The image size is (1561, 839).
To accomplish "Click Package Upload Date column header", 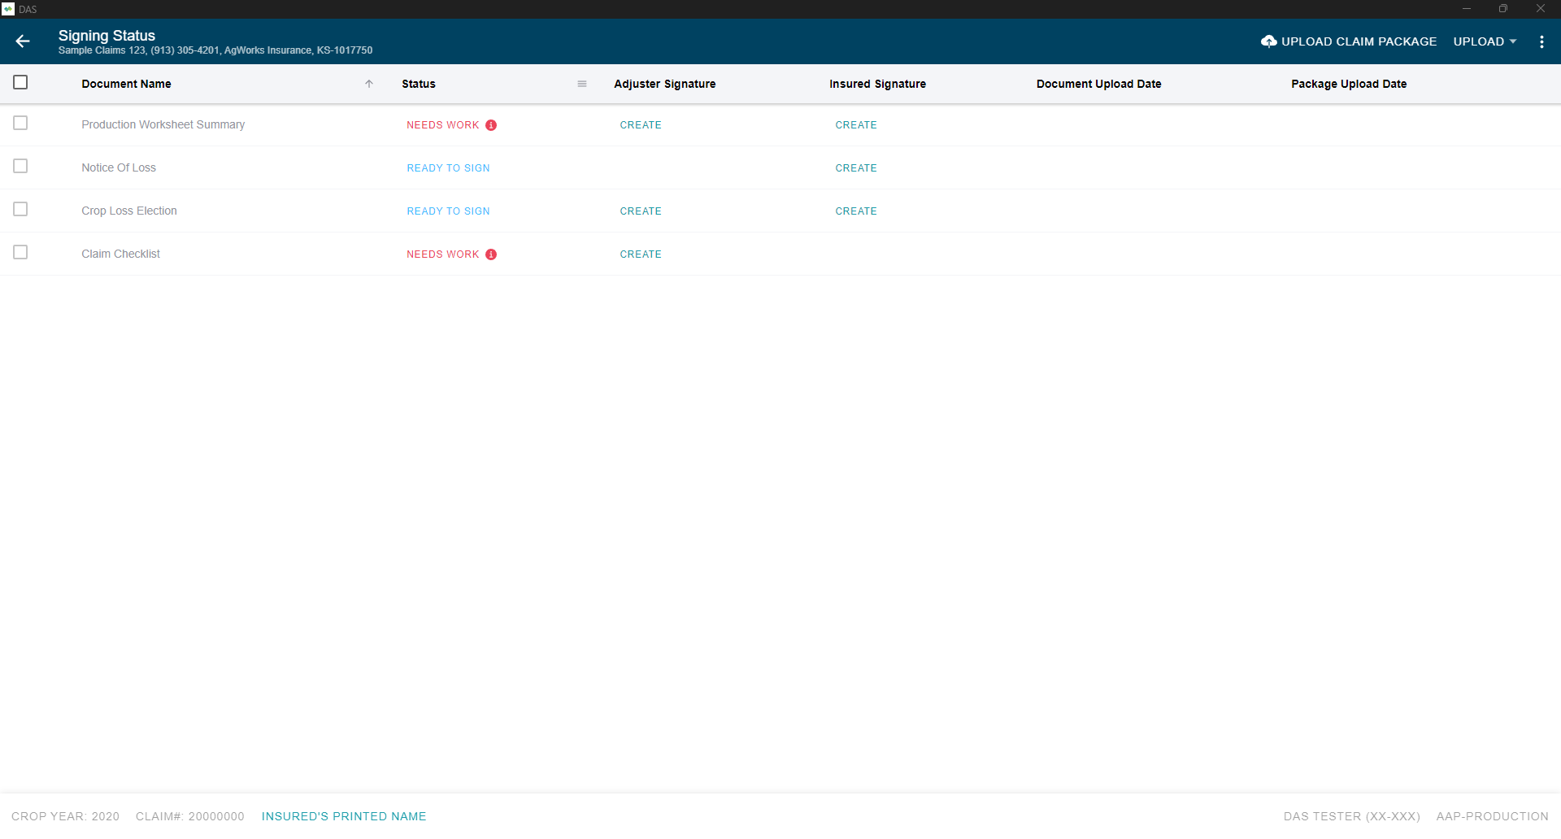I will coord(1349,84).
